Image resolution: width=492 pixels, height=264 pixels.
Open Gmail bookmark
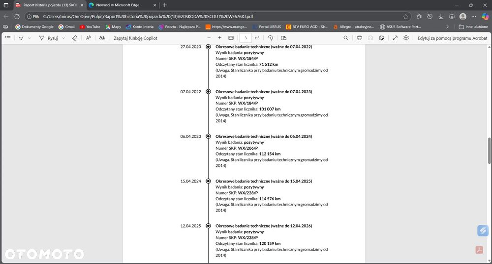click(x=66, y=27)
